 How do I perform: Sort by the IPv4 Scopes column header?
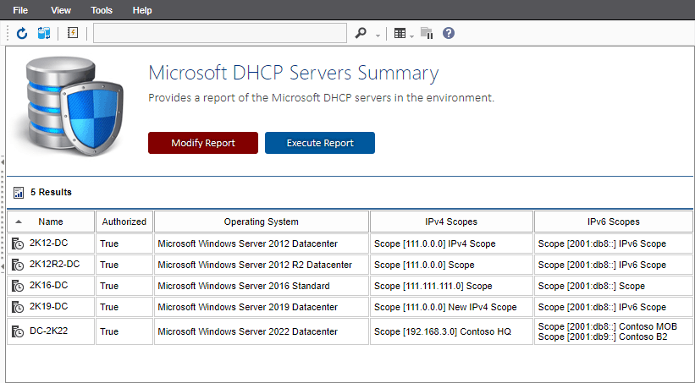[451, 222]
